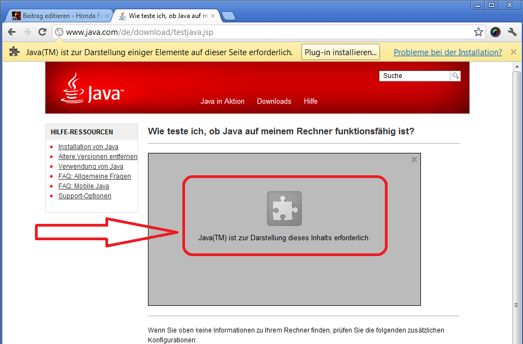523x344 pixels.
Task: Open FAQ: Allgemeine Fragen link
Action: click(95, 176)
